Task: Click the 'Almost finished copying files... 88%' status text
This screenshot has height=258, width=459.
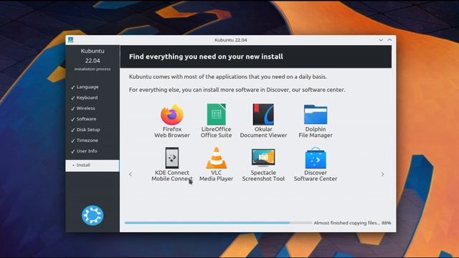Action: (x=352, y=223)
